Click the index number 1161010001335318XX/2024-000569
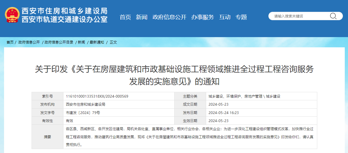The width and height of the screenshot is (348, 153). [x=97, y=96]
